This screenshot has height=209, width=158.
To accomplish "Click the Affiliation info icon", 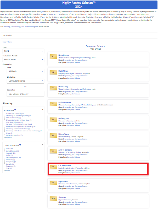I will tap(15, 110).
